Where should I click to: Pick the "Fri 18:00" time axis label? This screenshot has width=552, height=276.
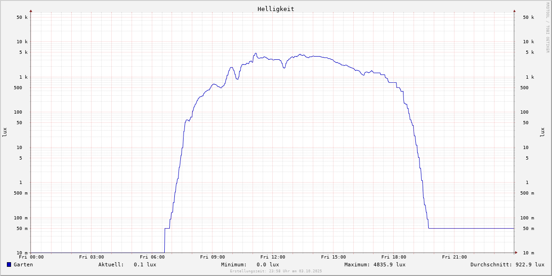pos(394,257)
